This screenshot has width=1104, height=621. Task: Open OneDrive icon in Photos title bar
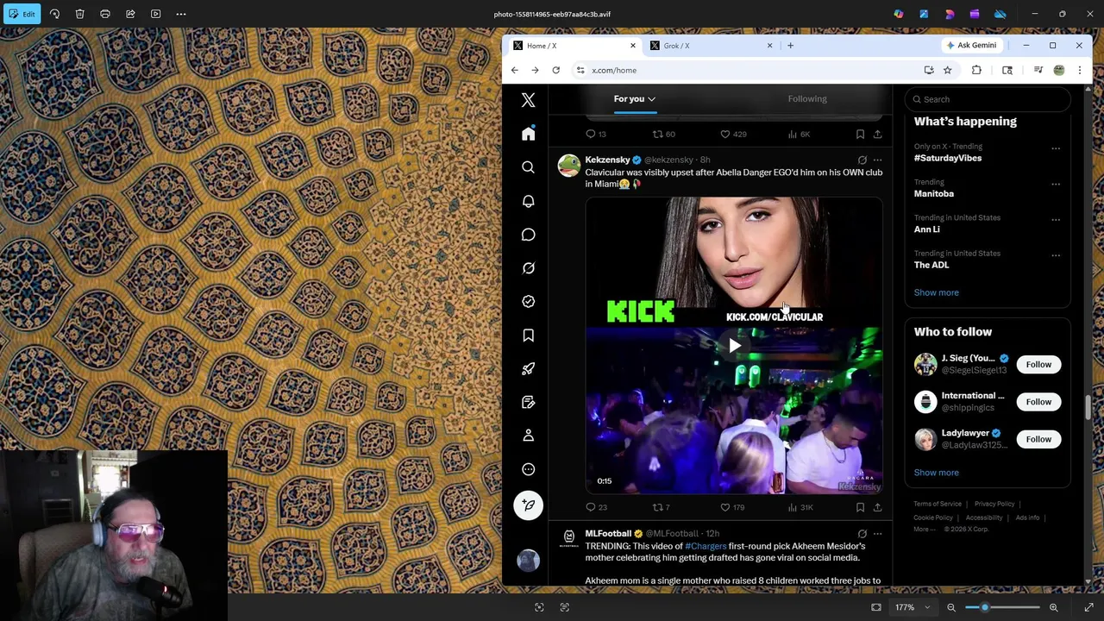click(x=1000, y=14)
